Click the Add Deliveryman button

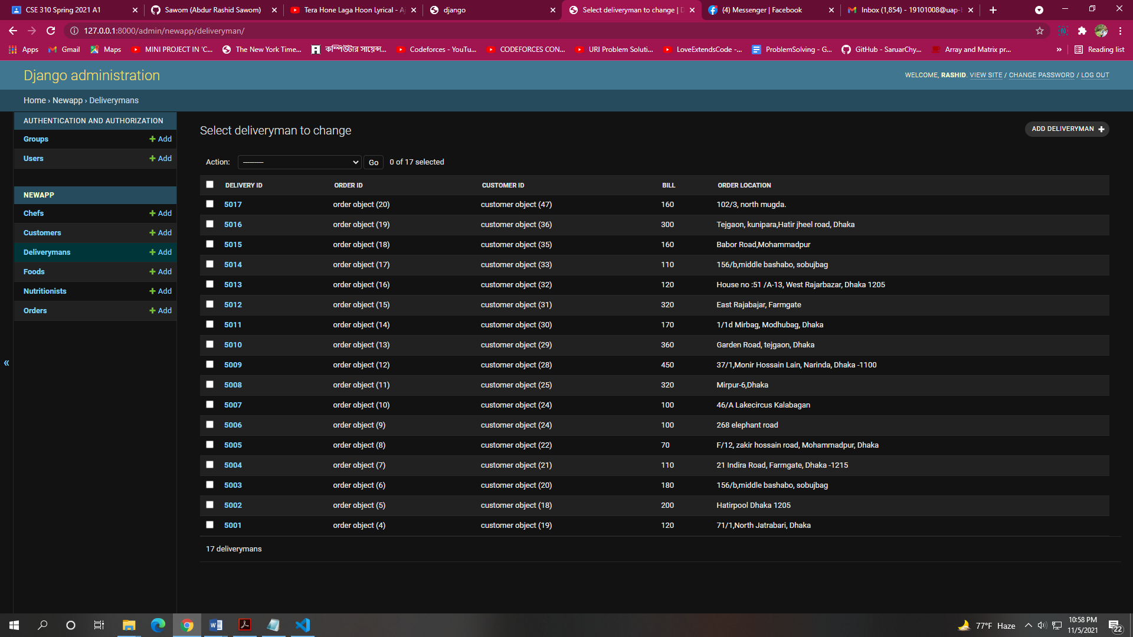pos(1067,129)
